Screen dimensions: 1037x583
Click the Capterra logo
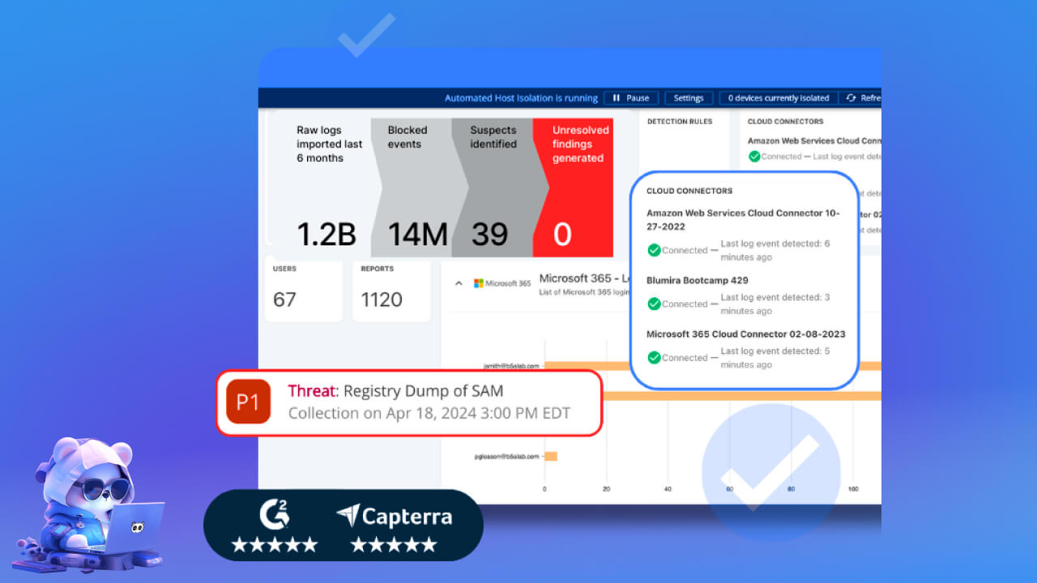(x=395, y=517)
